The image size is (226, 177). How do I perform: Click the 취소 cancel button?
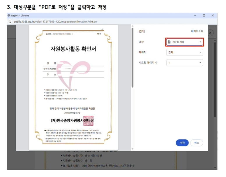click(197, 143)
